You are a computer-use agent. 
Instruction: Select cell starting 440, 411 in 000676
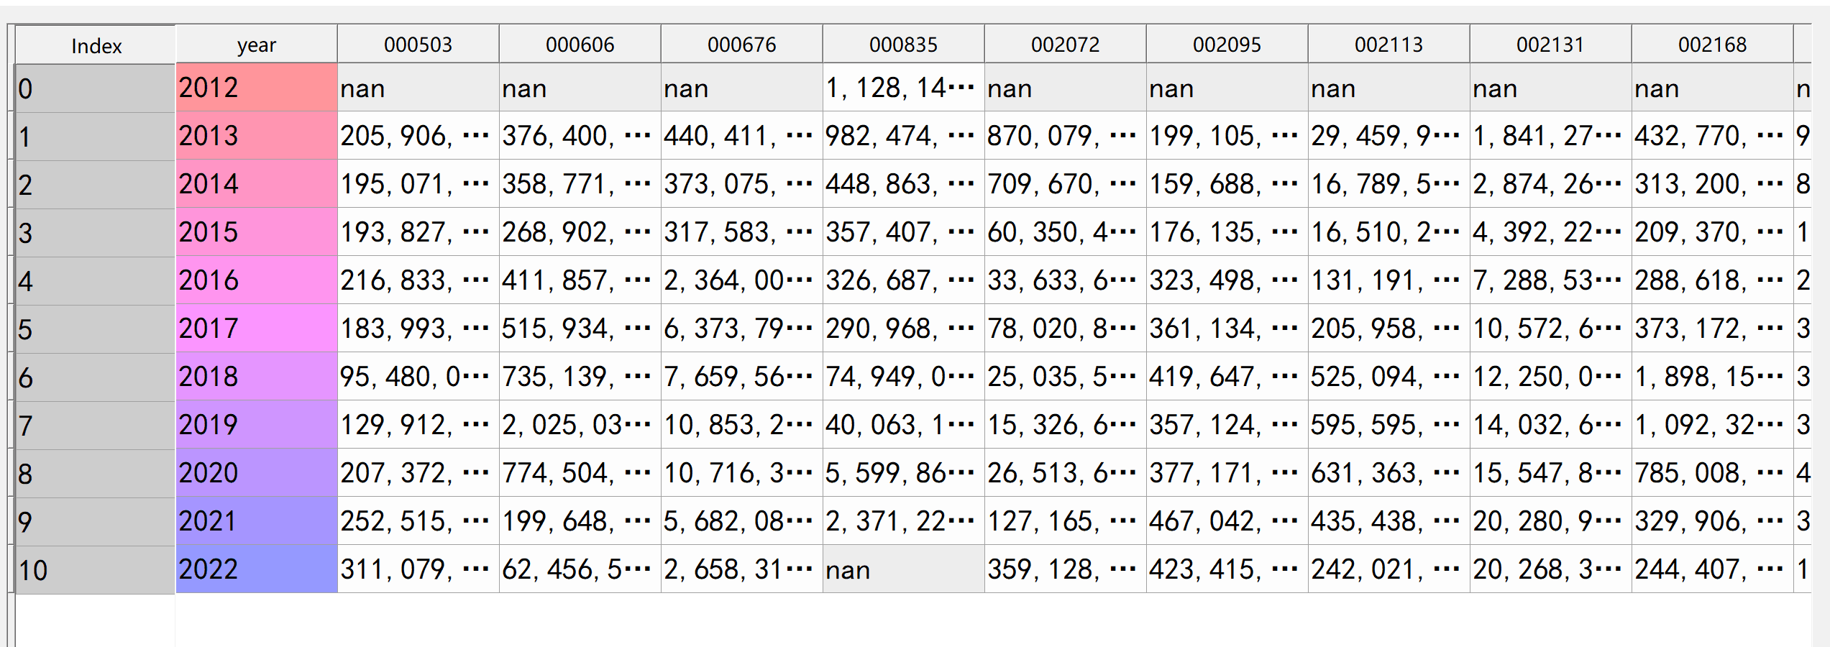coord(742,136)
